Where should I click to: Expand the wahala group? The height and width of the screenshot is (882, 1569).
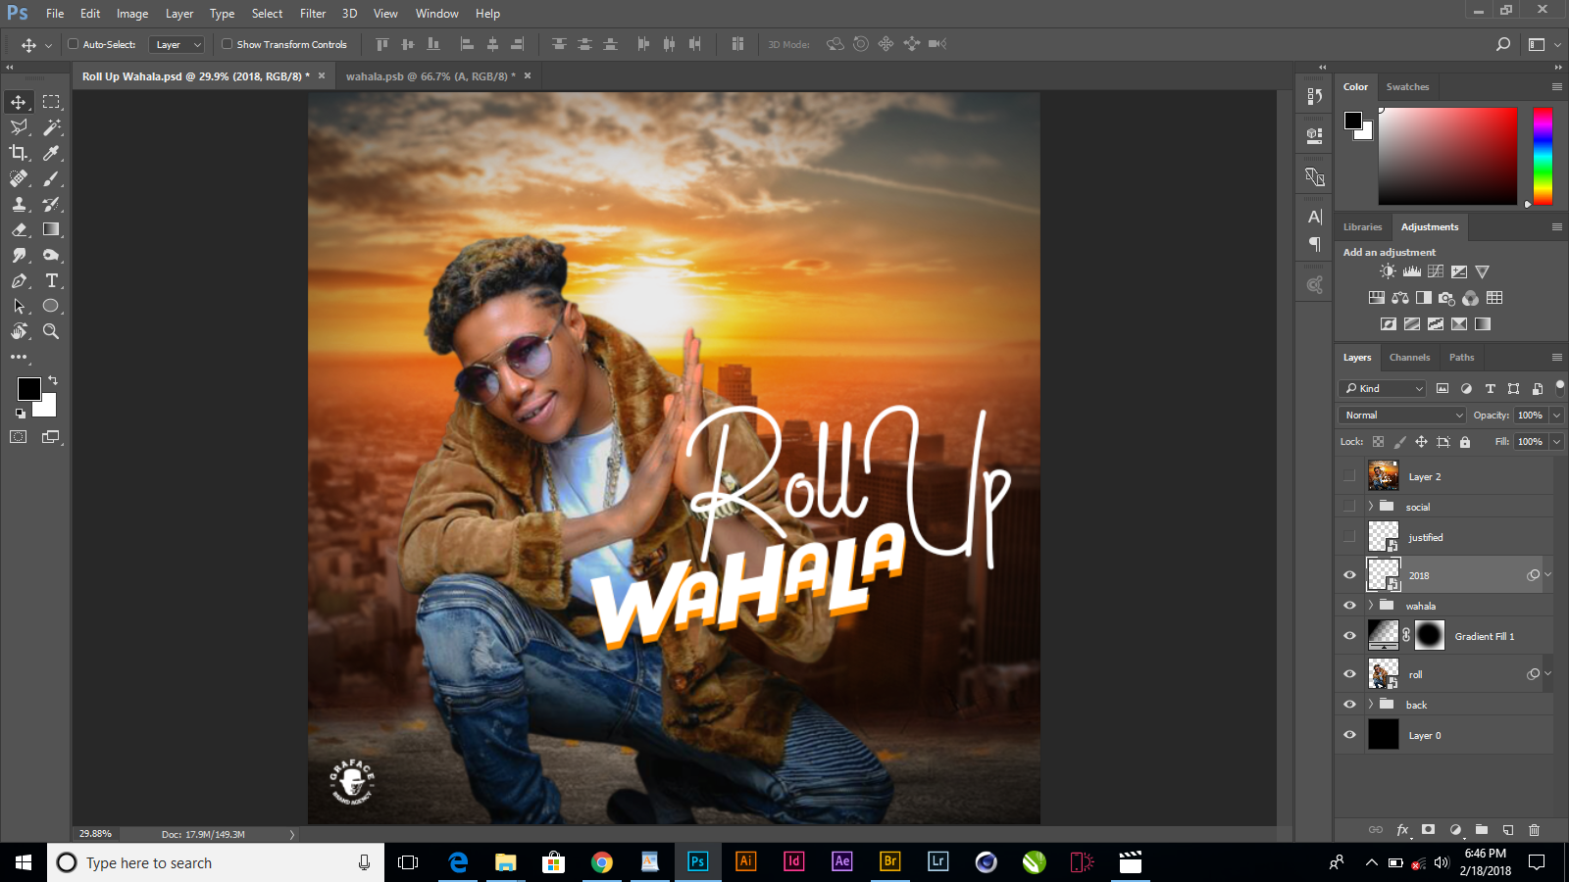1370,605
